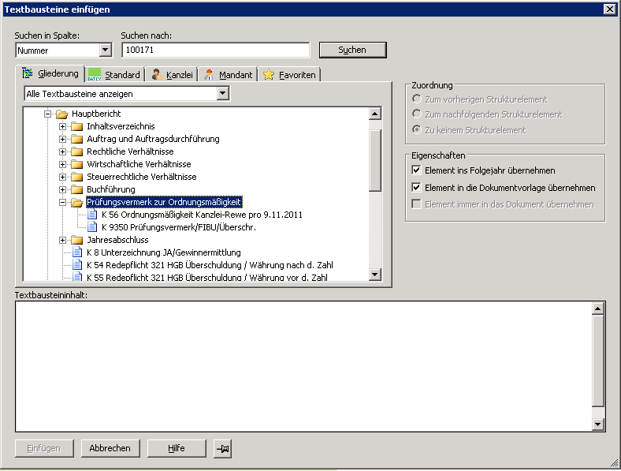This screenshot has height=471, width=621.
Task: Click the document icon for K 8 Unterzeichnung
Action: tap(77, 252)
